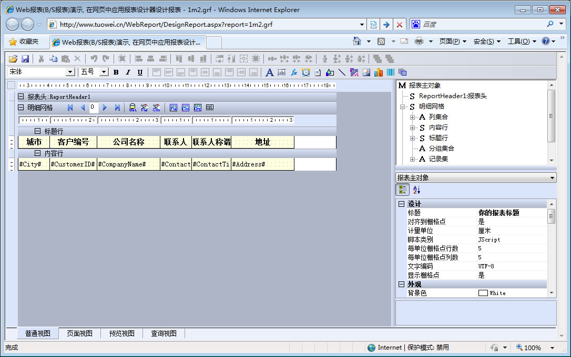Open the 报表主对象 object selector dropdown
This screenshot has width=571, height=357.
pos(552,178)
